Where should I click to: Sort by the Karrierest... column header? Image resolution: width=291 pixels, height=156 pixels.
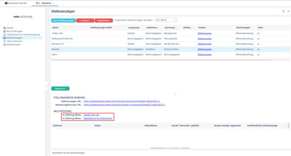click(x=171, y=28)
